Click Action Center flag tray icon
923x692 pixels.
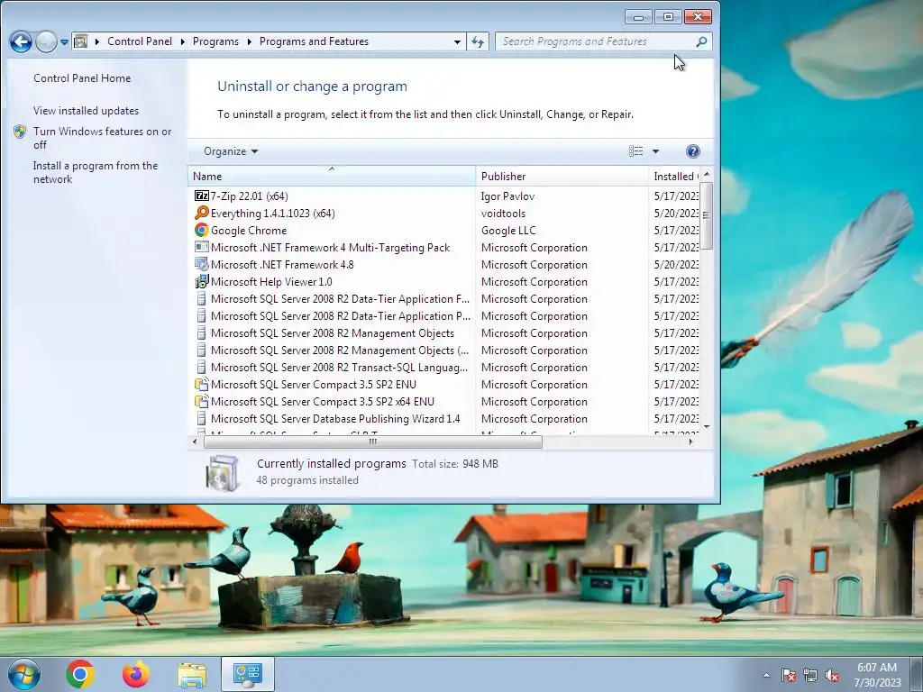click(789, 675)
